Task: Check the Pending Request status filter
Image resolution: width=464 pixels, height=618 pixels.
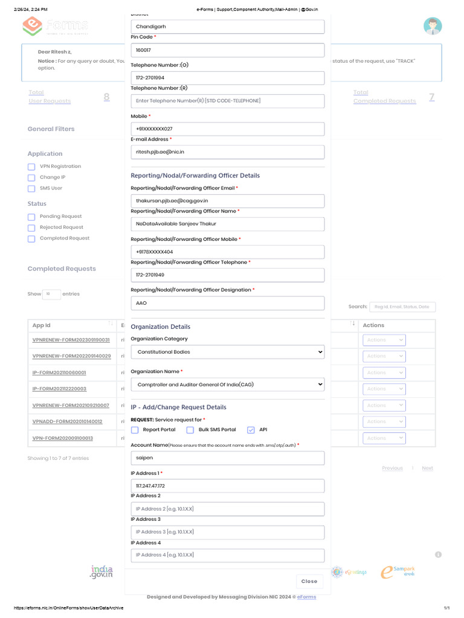Action: pyautogui.click(x=31, y=217)
